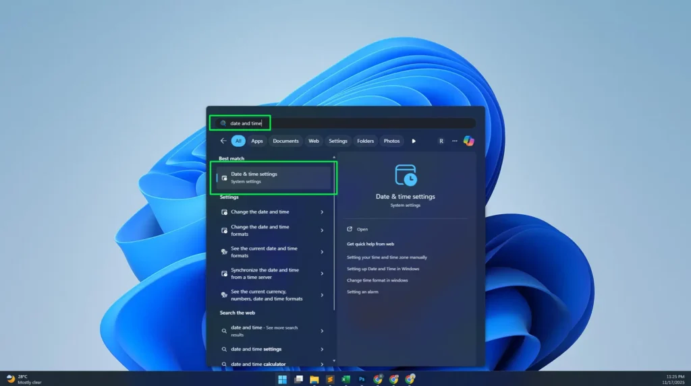Select 'See the current date and time formats'
This screenshot has height=386, width=691.
coord(274,252)
